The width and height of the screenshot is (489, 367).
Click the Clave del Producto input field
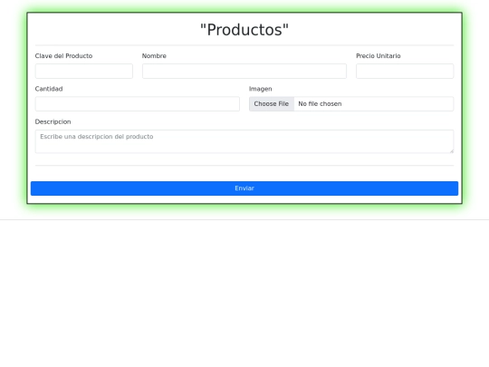tap(84, 72)
